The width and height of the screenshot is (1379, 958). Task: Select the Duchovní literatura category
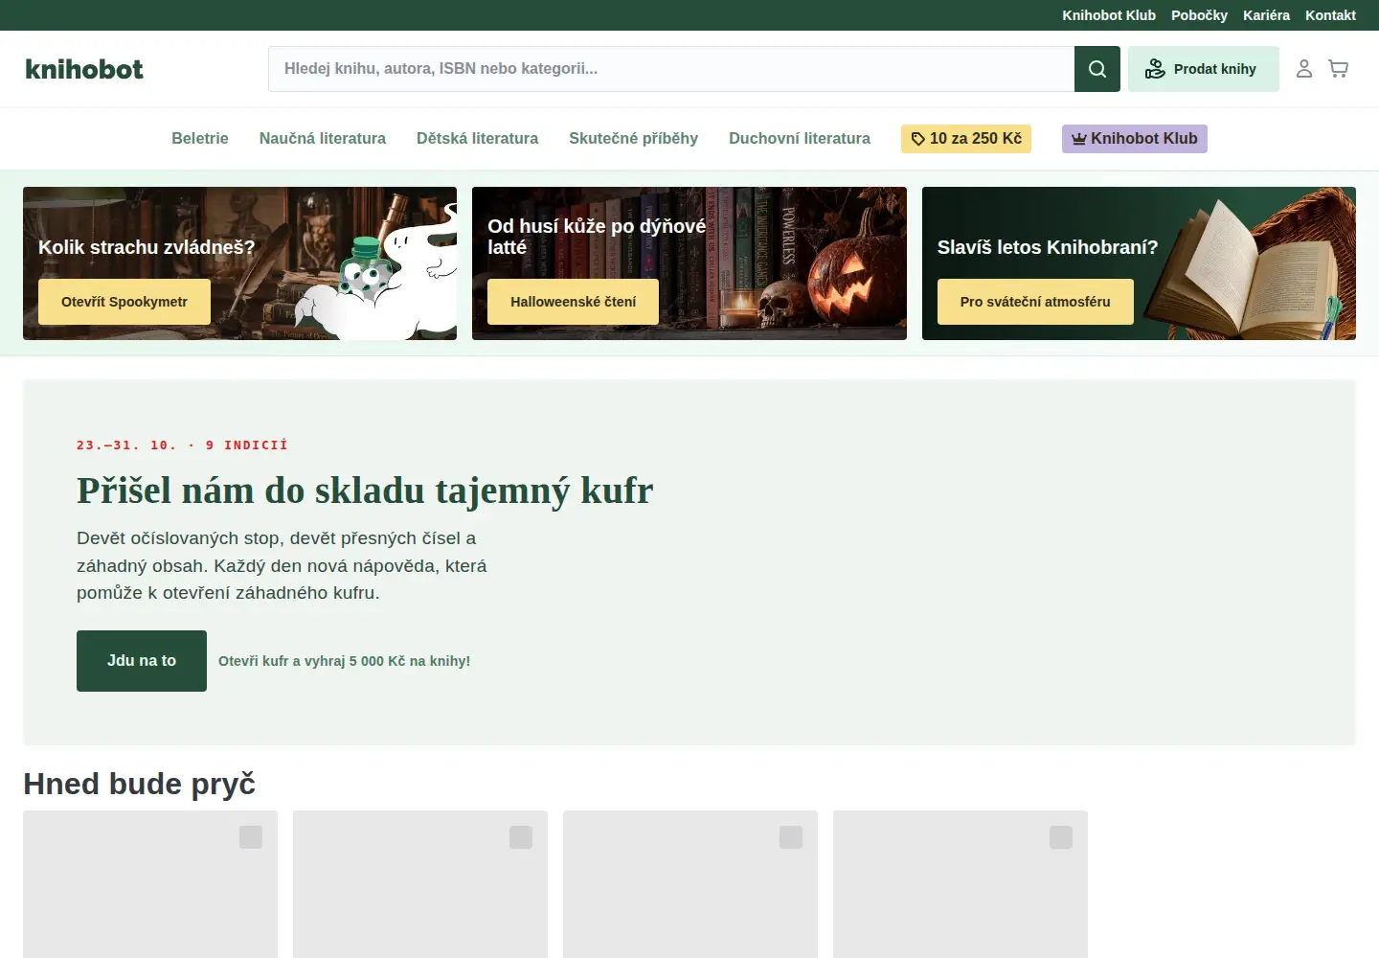pyautogui.click(x=800, y=139)
